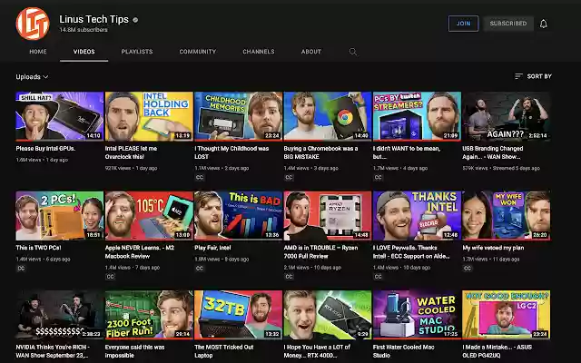Screen dimensions: 581x363
Task: Play the '105°C' M2 thumbnail
Action: tap(149, 216)
